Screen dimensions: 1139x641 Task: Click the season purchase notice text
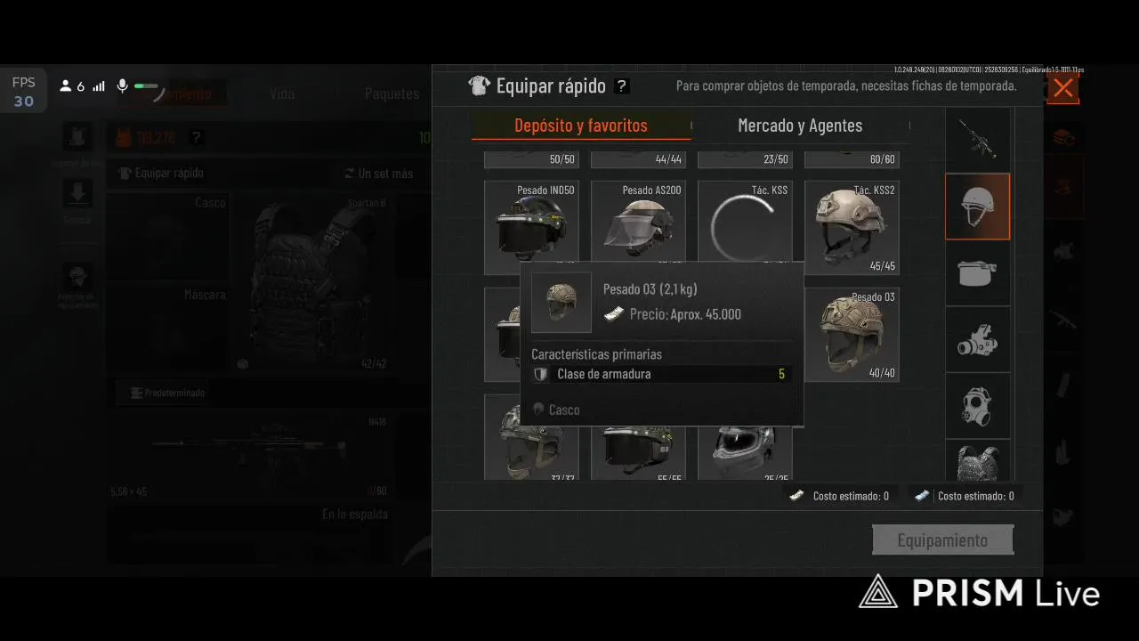846,86
